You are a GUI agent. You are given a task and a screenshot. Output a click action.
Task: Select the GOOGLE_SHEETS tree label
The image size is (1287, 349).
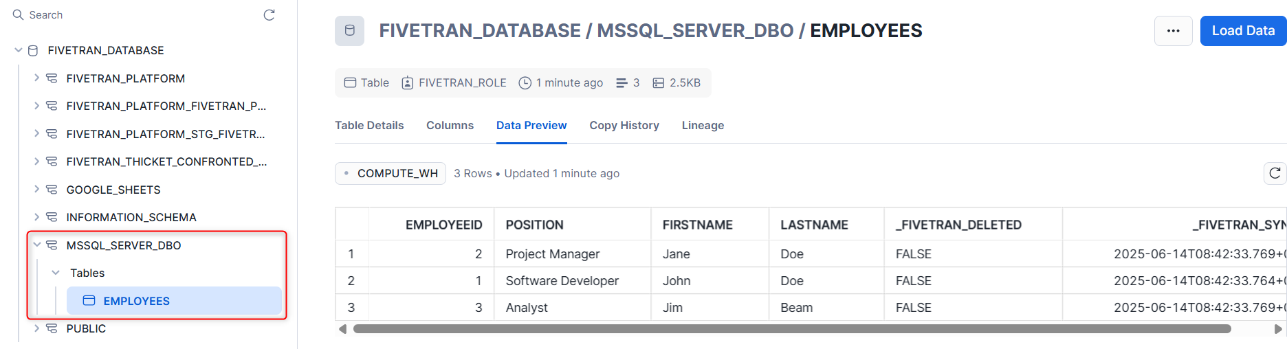tap(113, 190)
